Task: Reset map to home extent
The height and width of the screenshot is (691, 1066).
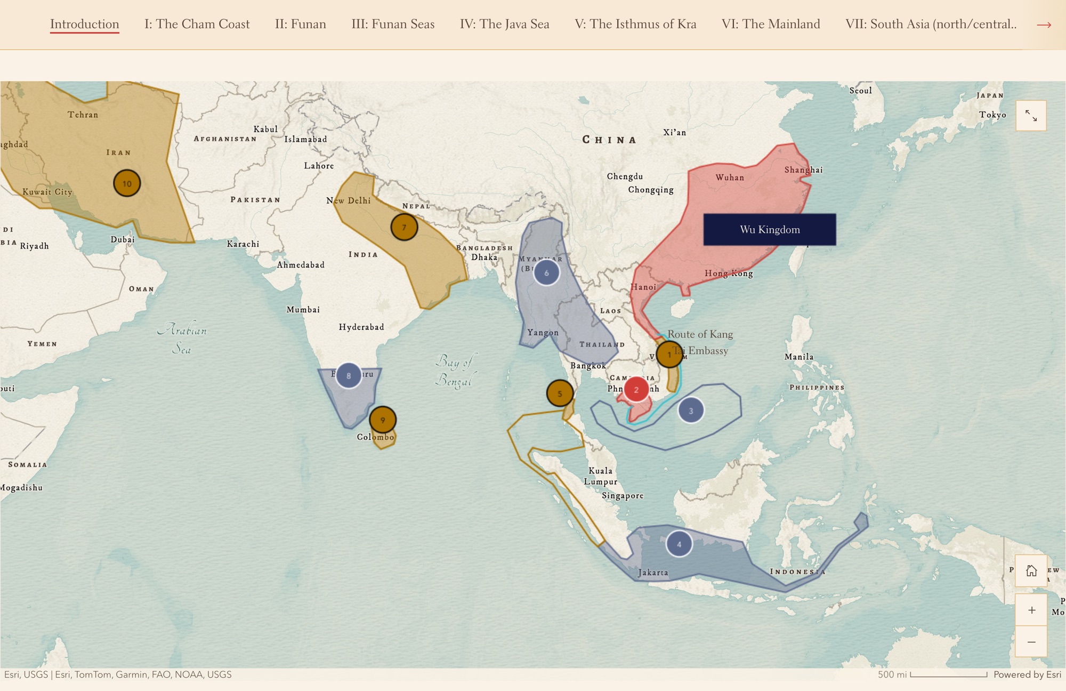Action: [x=1031, y=571]
